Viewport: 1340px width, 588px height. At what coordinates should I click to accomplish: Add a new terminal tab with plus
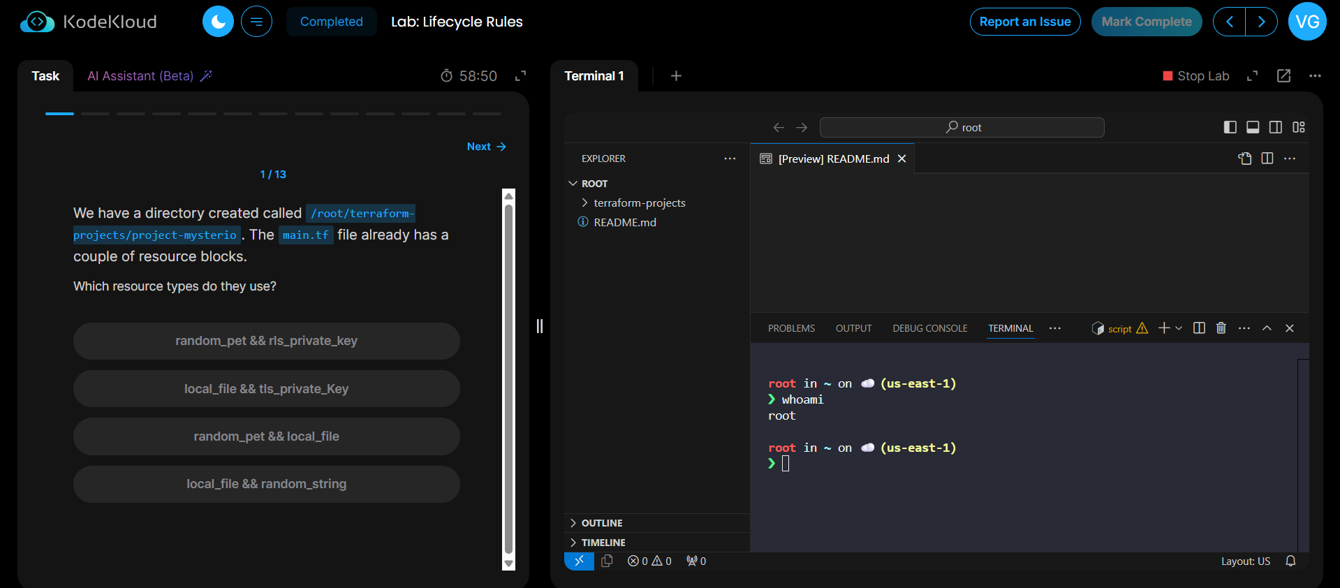676,76
